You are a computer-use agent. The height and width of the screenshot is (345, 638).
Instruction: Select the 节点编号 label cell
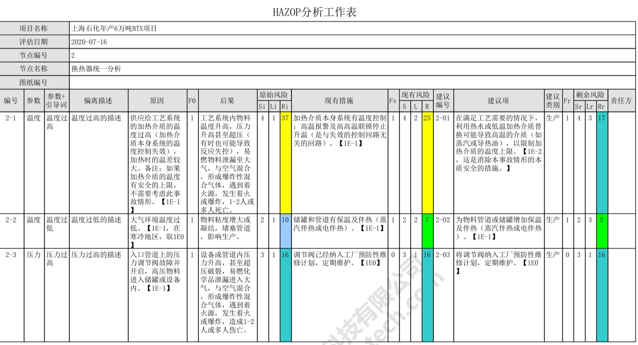(35, 55)
